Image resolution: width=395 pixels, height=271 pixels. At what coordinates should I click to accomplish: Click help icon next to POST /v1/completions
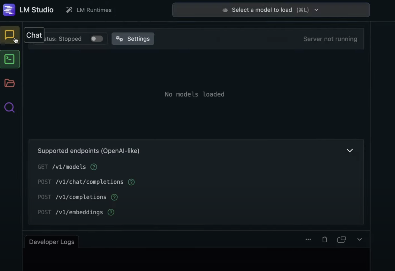[x=114, y=197]
